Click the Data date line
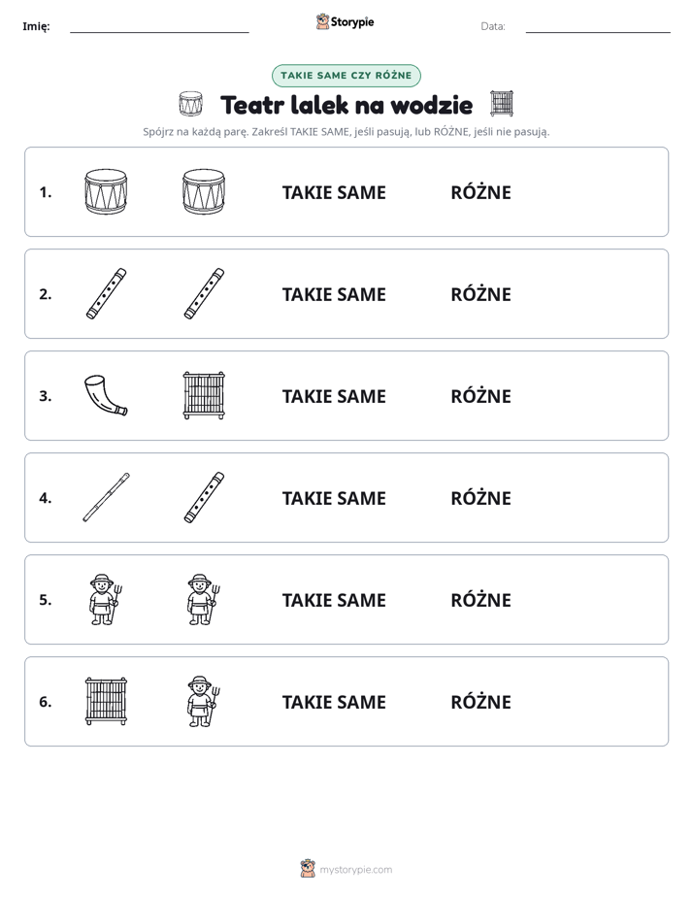This screenshot has width=693, height=897. (598, 27)
